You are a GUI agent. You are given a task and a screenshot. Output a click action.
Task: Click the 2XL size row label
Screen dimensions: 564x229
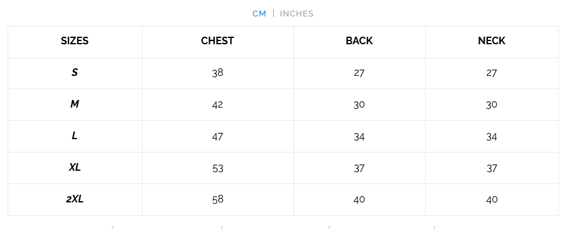pyautogui.click(x=74, y=199)
